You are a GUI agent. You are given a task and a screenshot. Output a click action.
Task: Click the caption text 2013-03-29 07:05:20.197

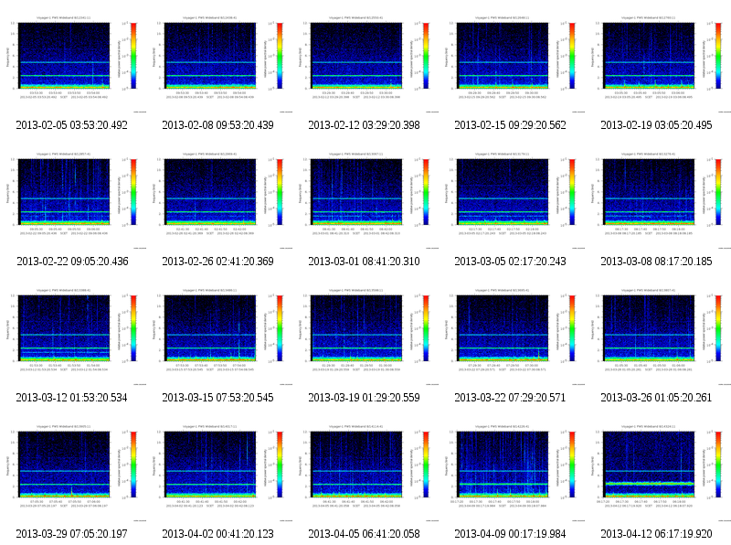72,534
